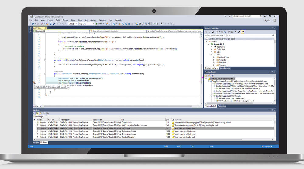The width and height of the screenshot is (304, 169).
Task: Click the Home icon in Solution Explorer
Action: (213, 32)
